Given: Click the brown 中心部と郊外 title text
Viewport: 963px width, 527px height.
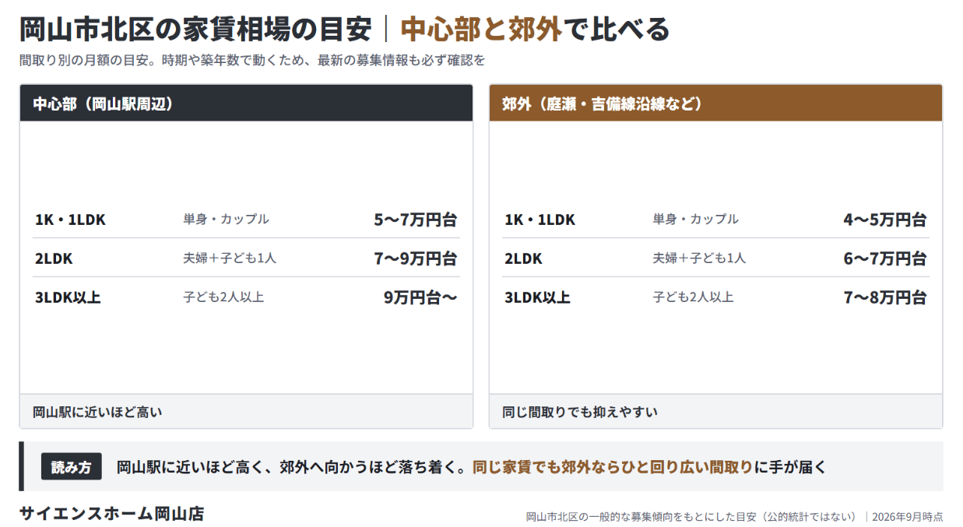Looking at the screenshot, I should pyautogui.click(x=481, y=30).
